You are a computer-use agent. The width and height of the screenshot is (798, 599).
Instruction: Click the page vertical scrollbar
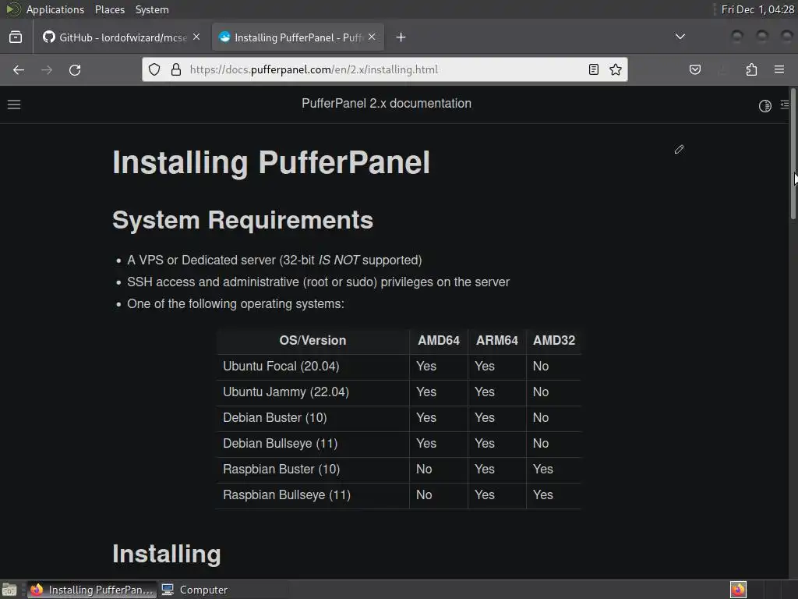tap(793, 154)
